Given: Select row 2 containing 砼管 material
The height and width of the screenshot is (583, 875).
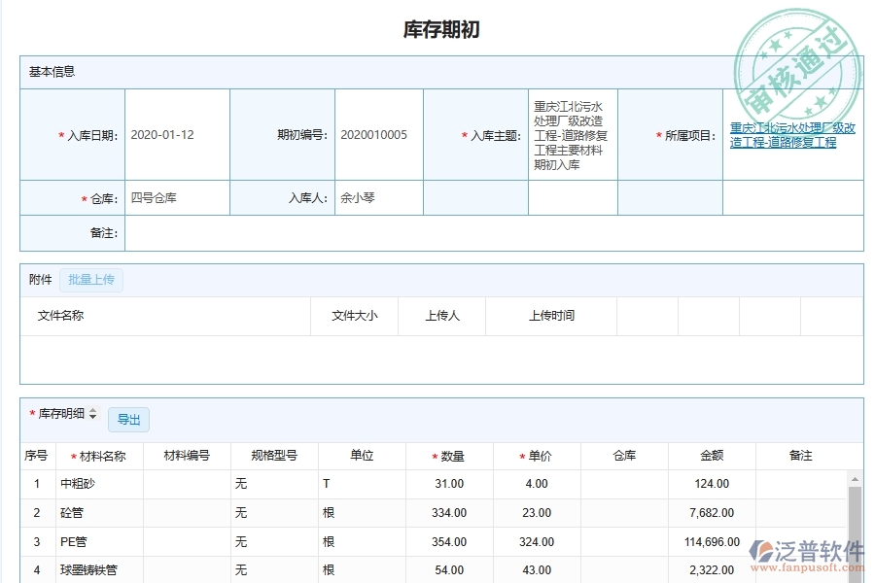Looking at the screenshot, I should point(97,512).
